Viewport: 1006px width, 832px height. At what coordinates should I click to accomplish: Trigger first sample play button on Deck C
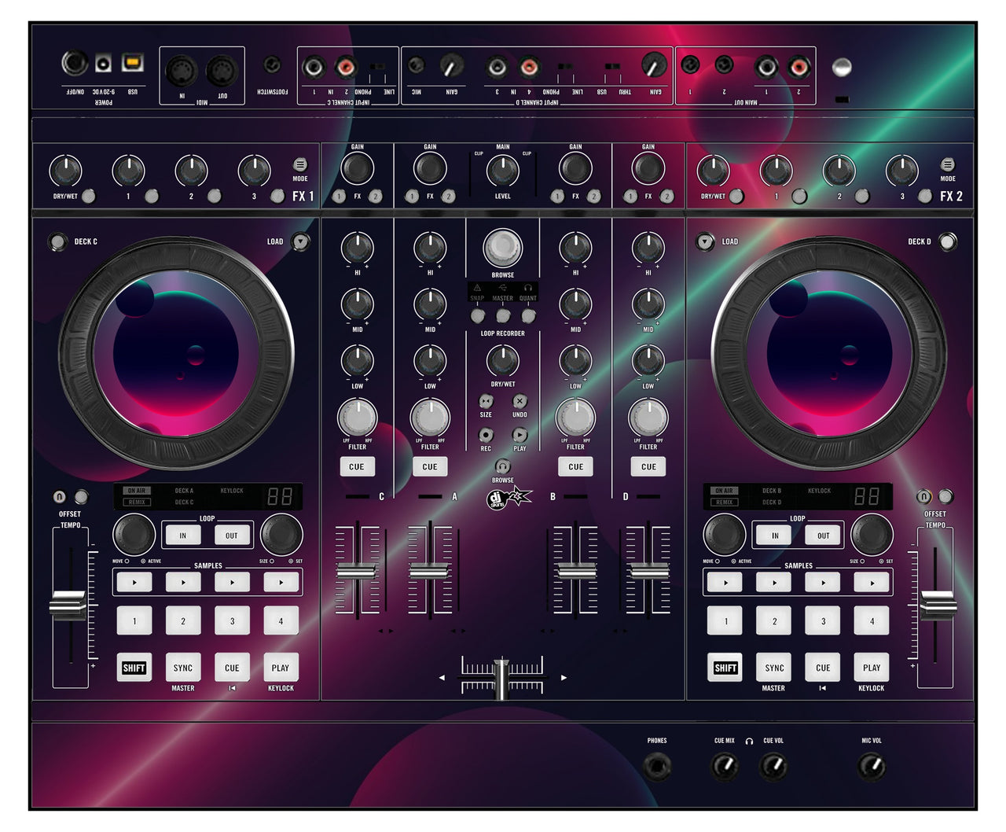(x=134, y=583)
